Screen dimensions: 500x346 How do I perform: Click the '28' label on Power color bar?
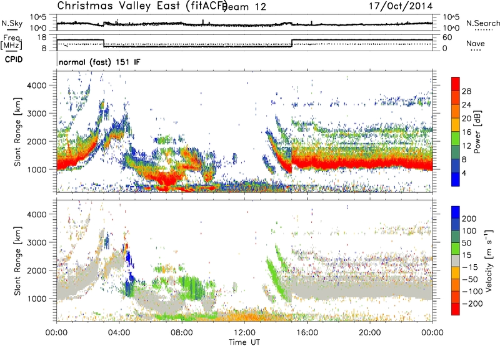pos(466,91)
